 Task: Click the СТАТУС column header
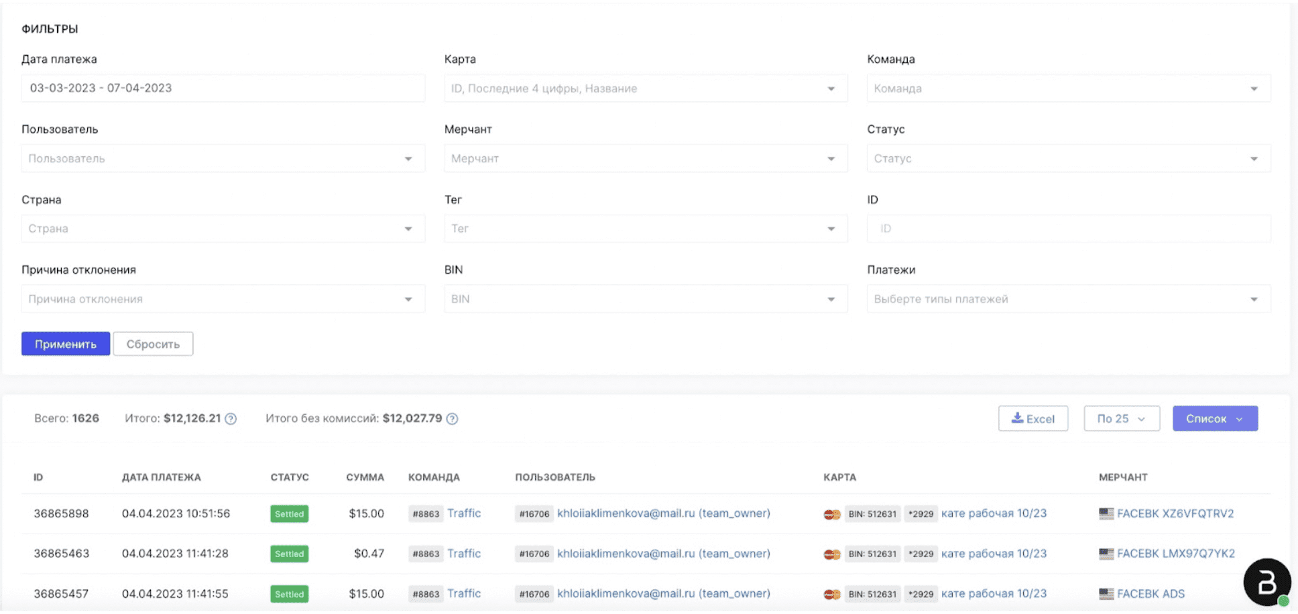[x=290, y=477]
